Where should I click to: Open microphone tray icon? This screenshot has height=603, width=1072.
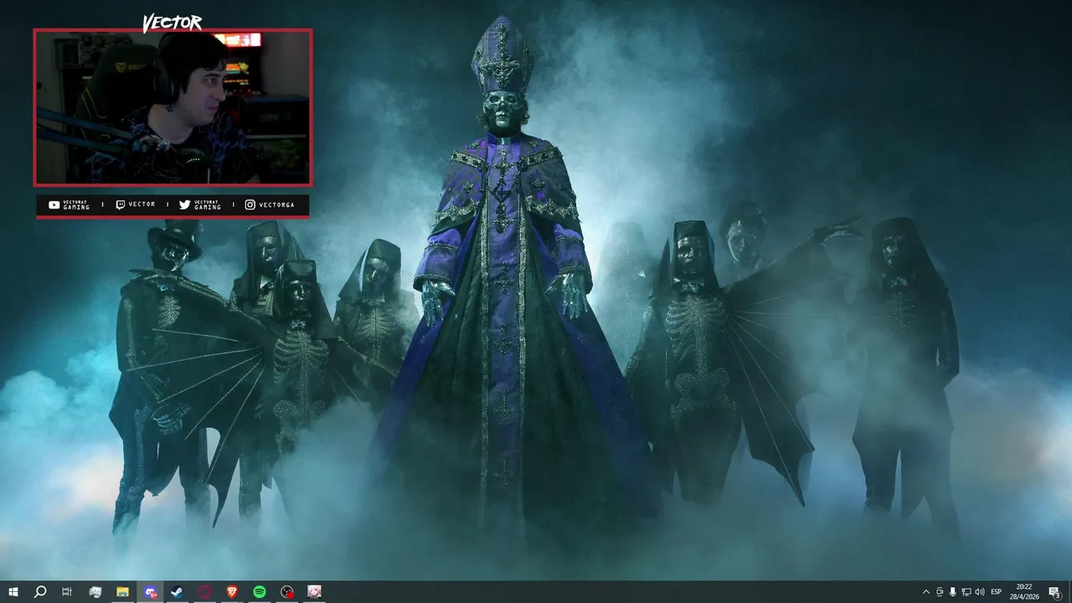click(x=953, y=591)
